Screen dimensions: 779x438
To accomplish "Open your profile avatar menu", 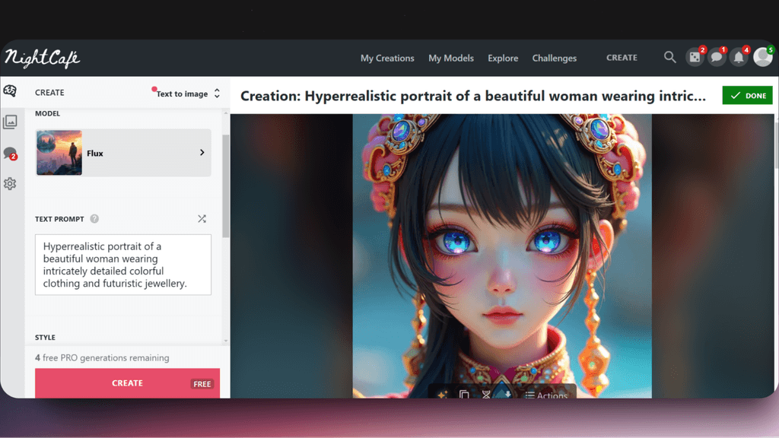I will 761,57.
